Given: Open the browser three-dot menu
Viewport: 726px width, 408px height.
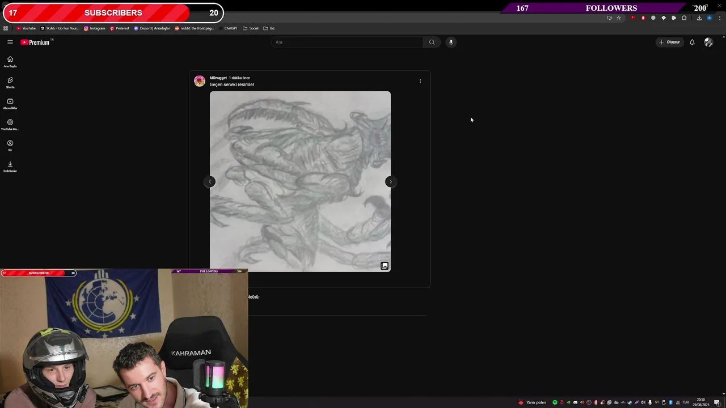Looking at the screenshot, I should 720,18.
